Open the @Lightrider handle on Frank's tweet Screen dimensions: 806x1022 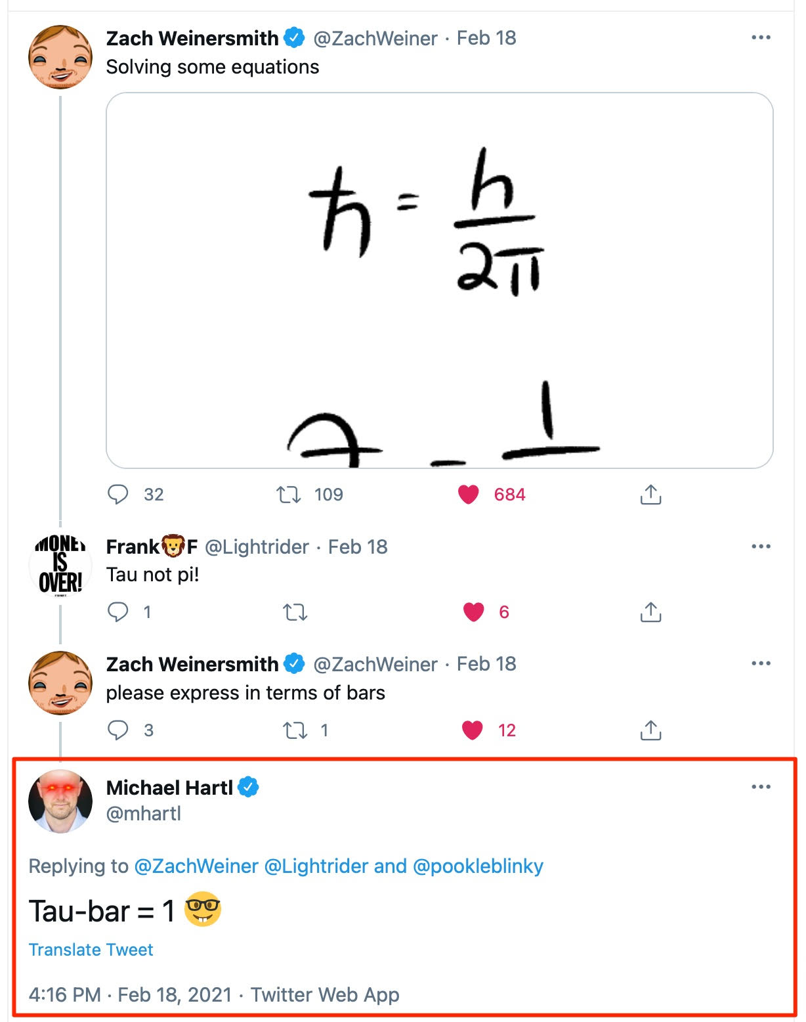(x=257, y=547)
